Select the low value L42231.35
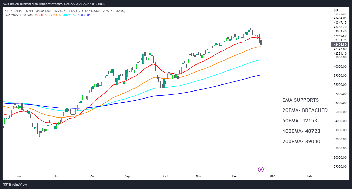Screen dimensions: 352x189 [x=76, y=11]
